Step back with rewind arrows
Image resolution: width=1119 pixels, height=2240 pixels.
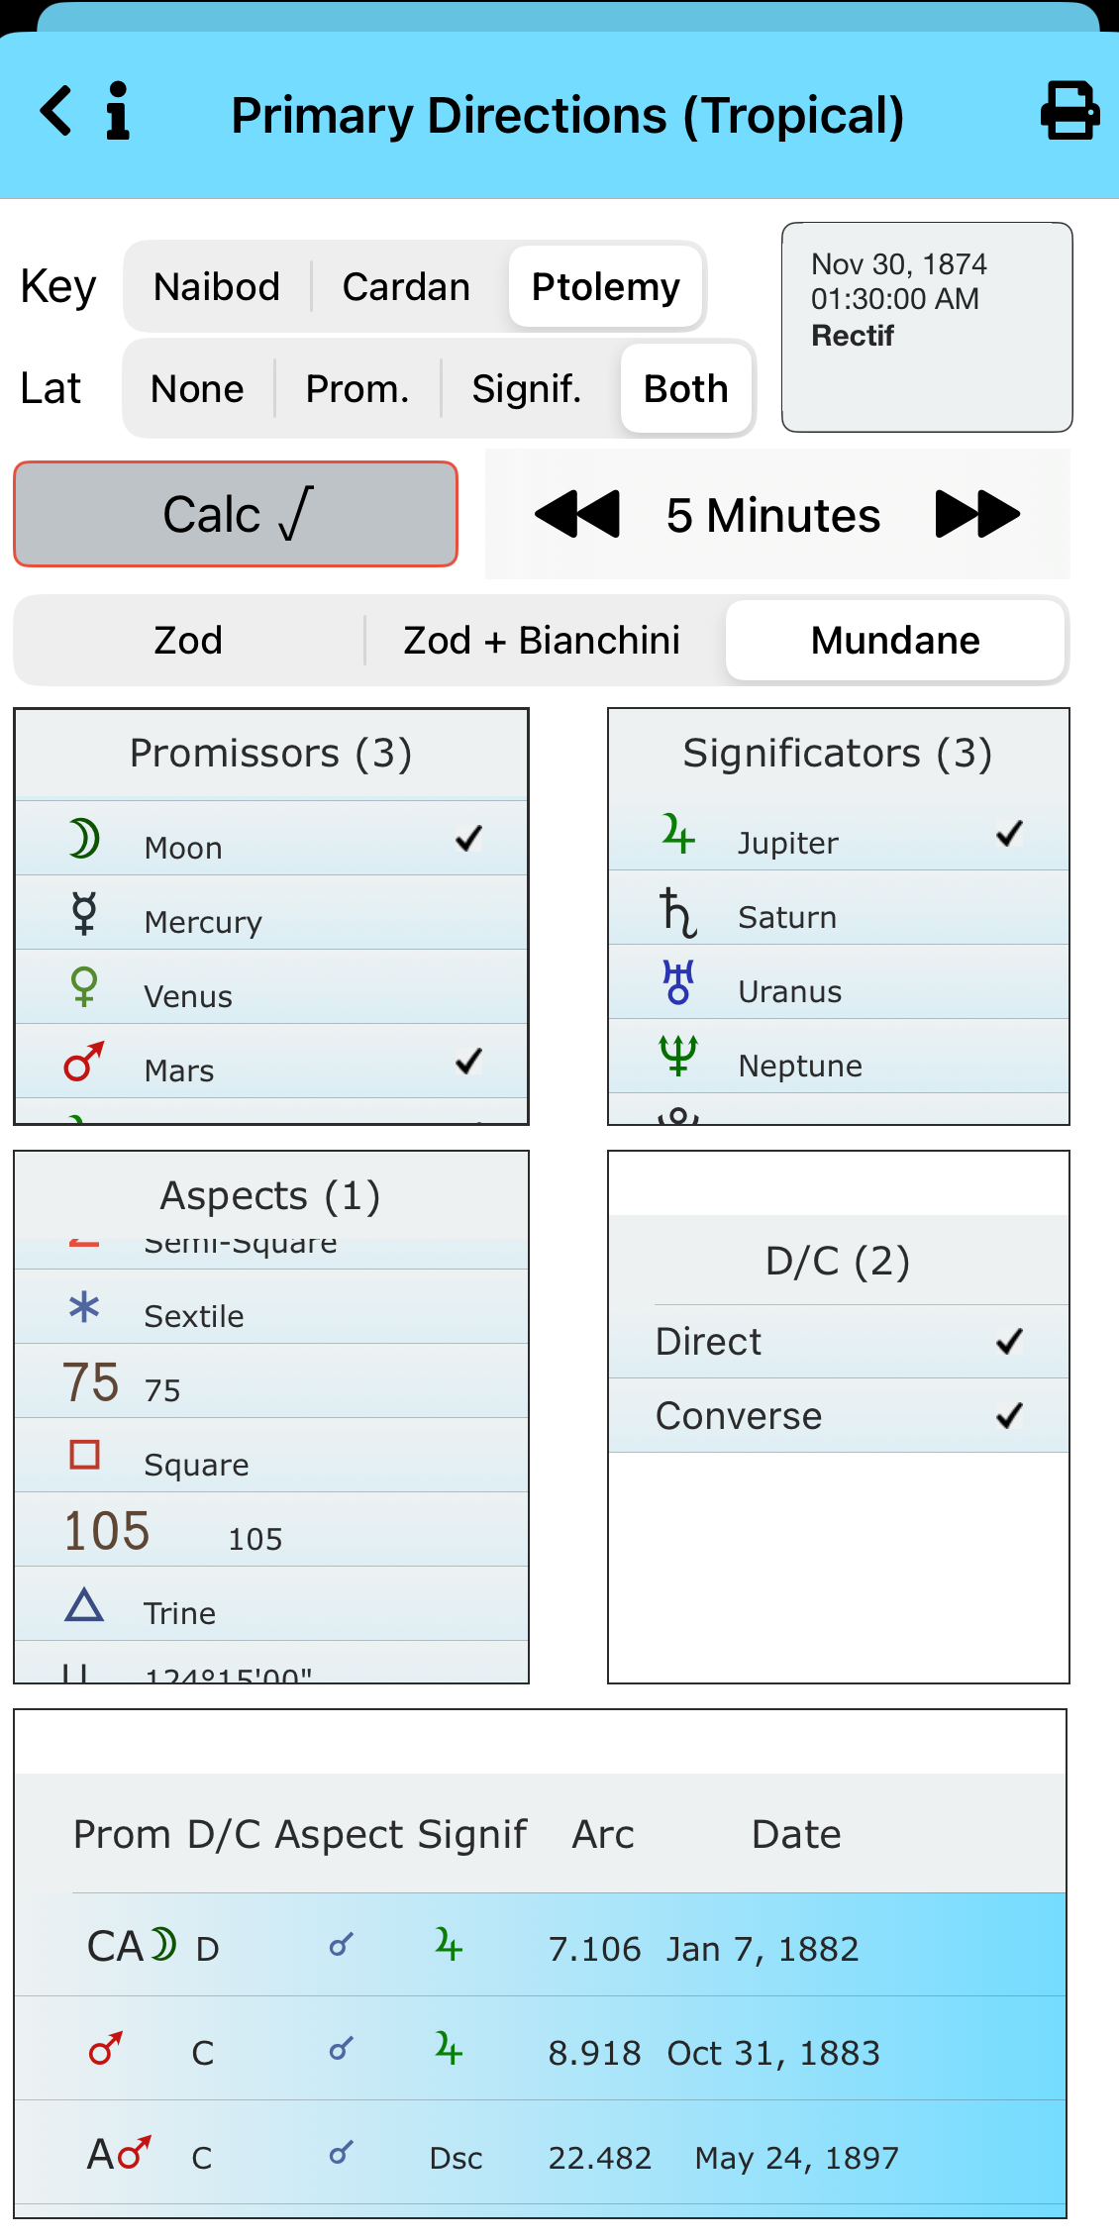point(577,514)
